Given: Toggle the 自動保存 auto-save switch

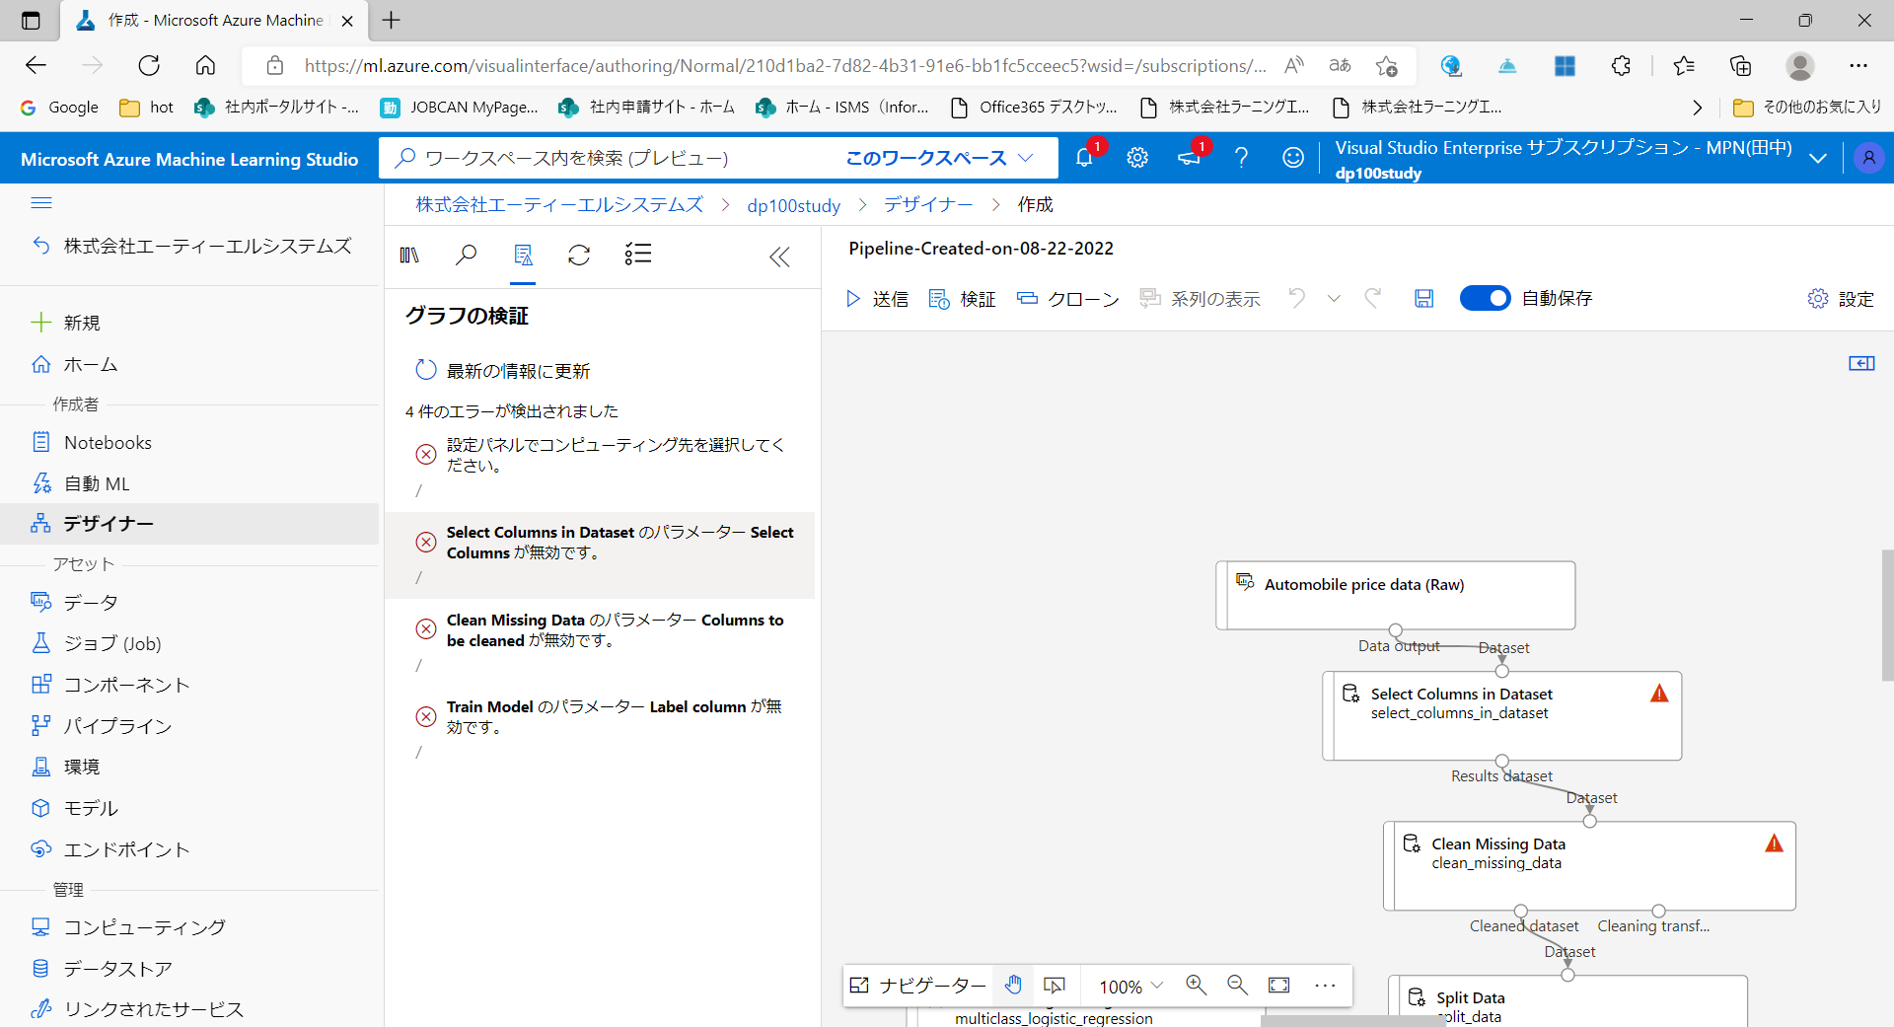Looking at the screenshot, I should click(x=1485, y=298).
